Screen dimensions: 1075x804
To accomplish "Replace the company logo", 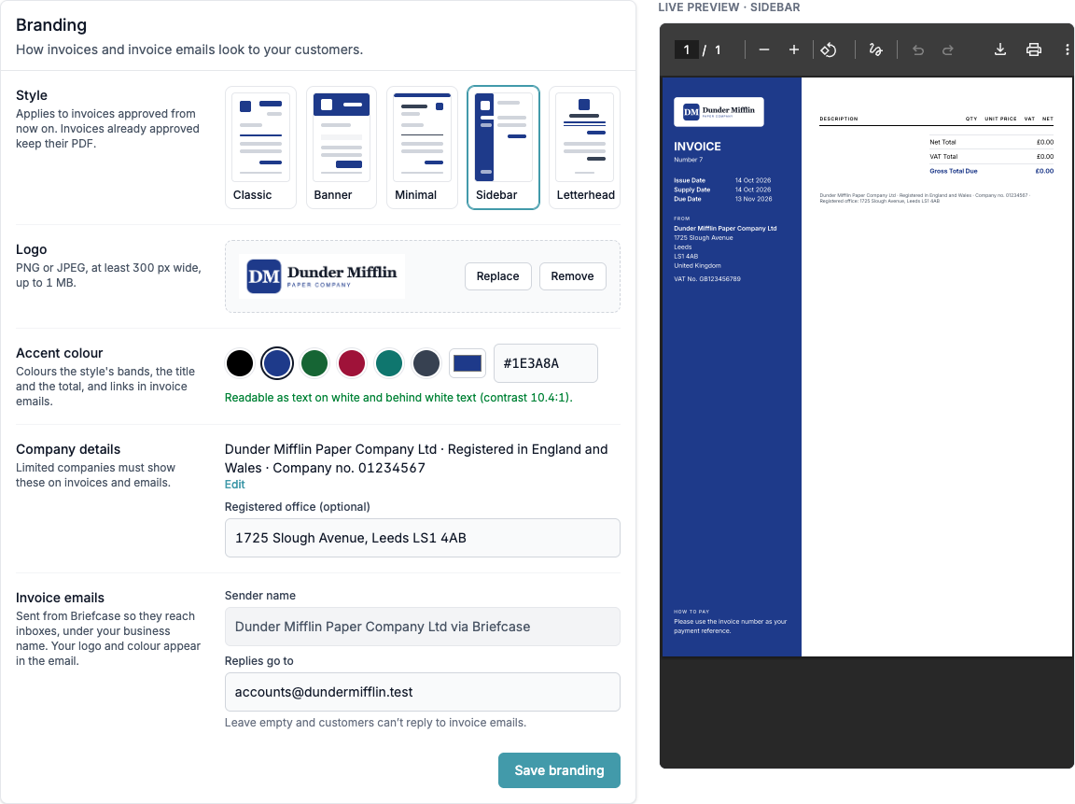I will coord(497,276).
